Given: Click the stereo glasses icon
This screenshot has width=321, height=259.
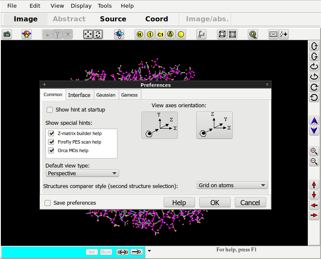Looking at the screenshot, I should tap(273, 34).
